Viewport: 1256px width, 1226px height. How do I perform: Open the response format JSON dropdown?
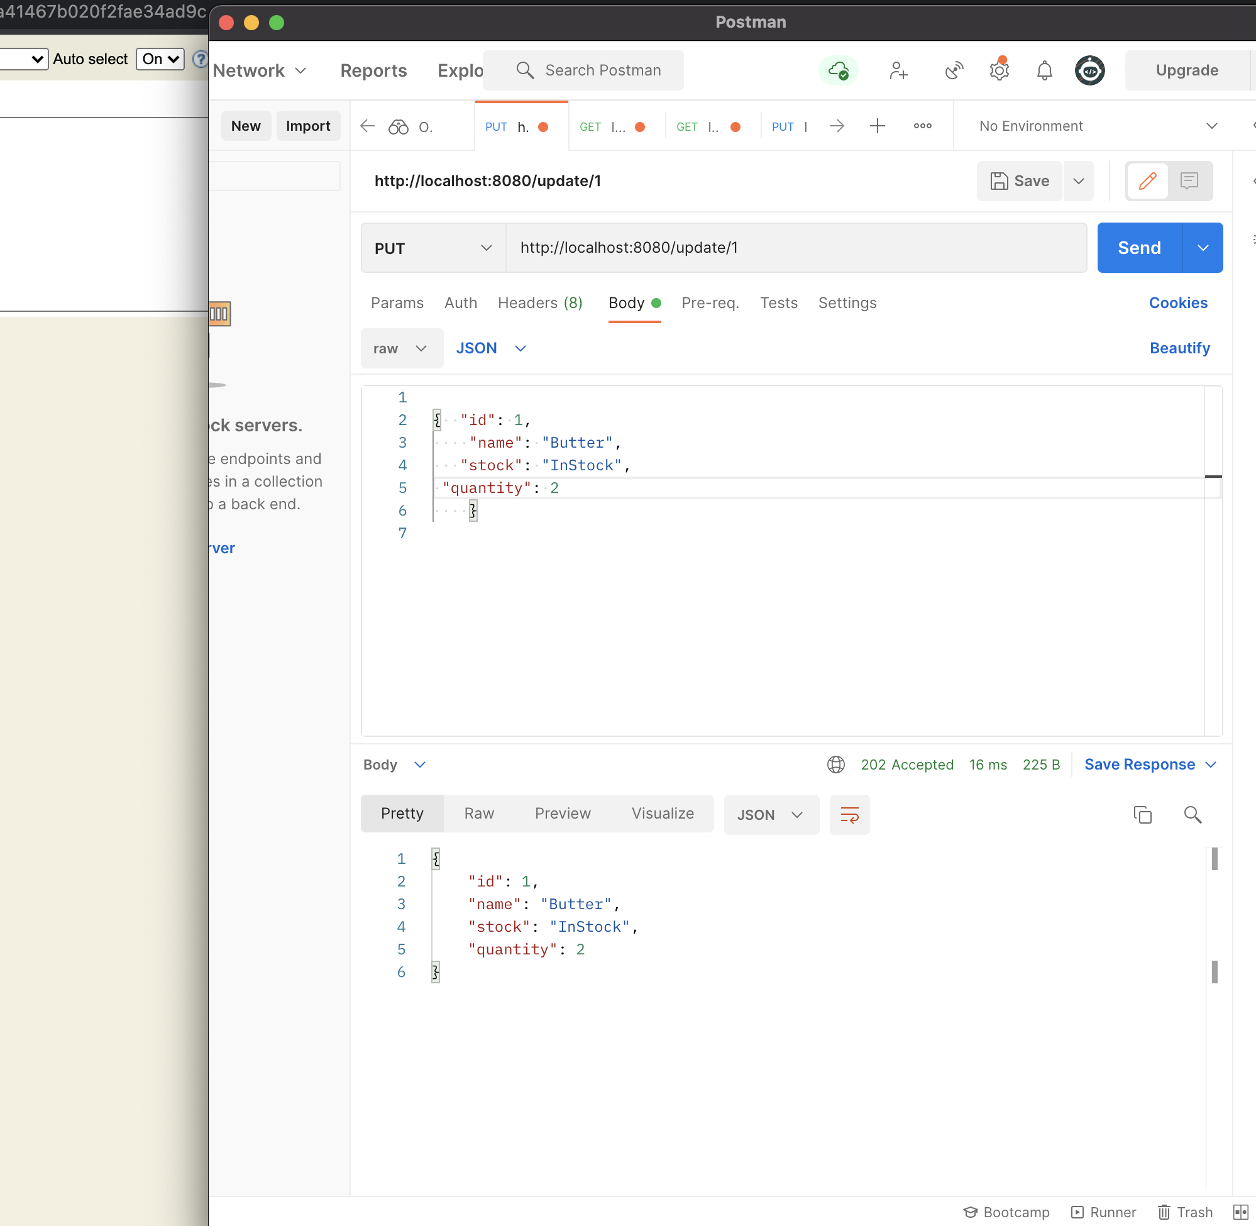click(x=771, y=815)
